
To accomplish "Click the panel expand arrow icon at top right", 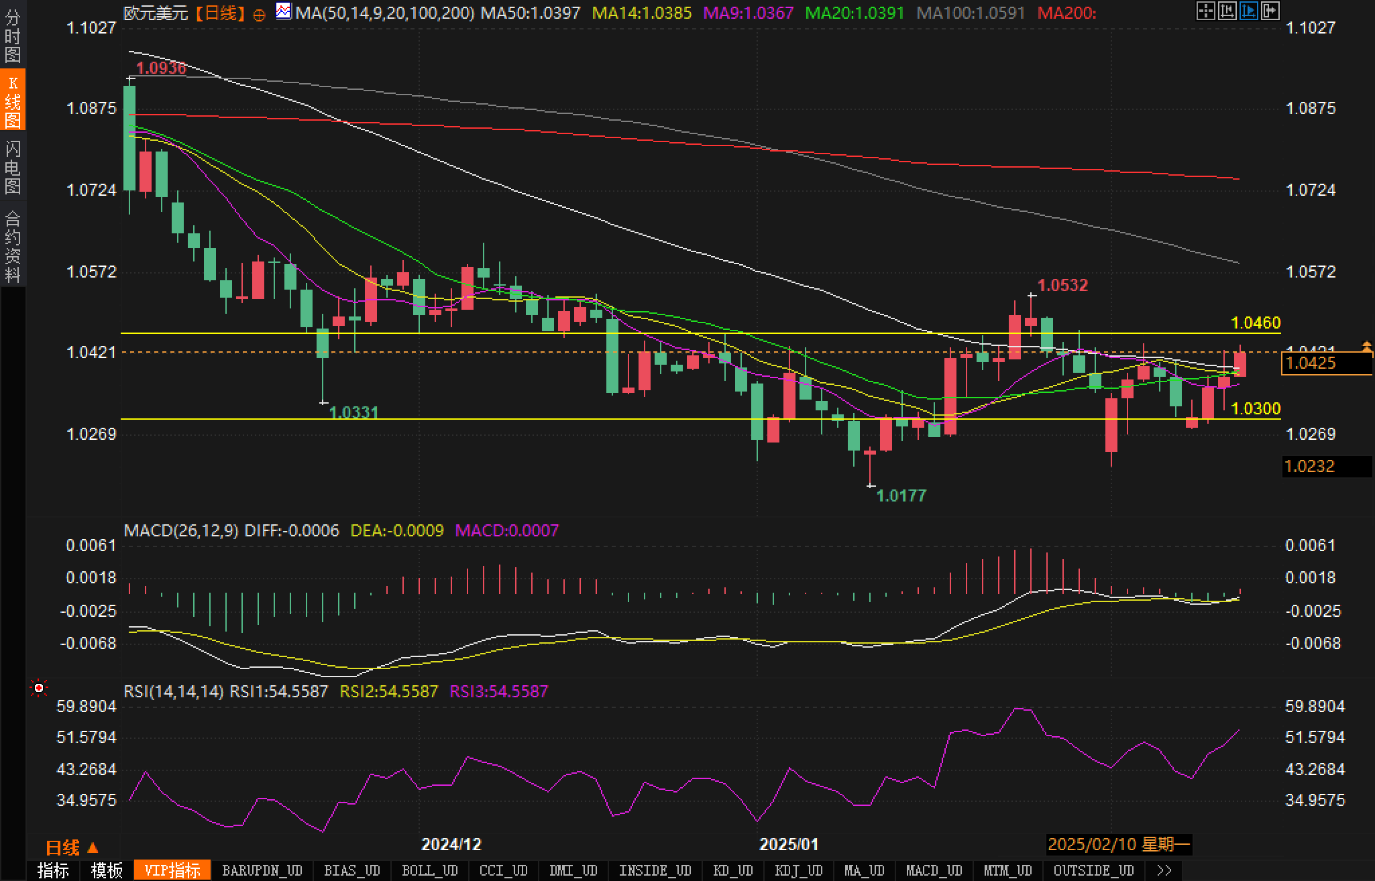I will click(1270, 11).
